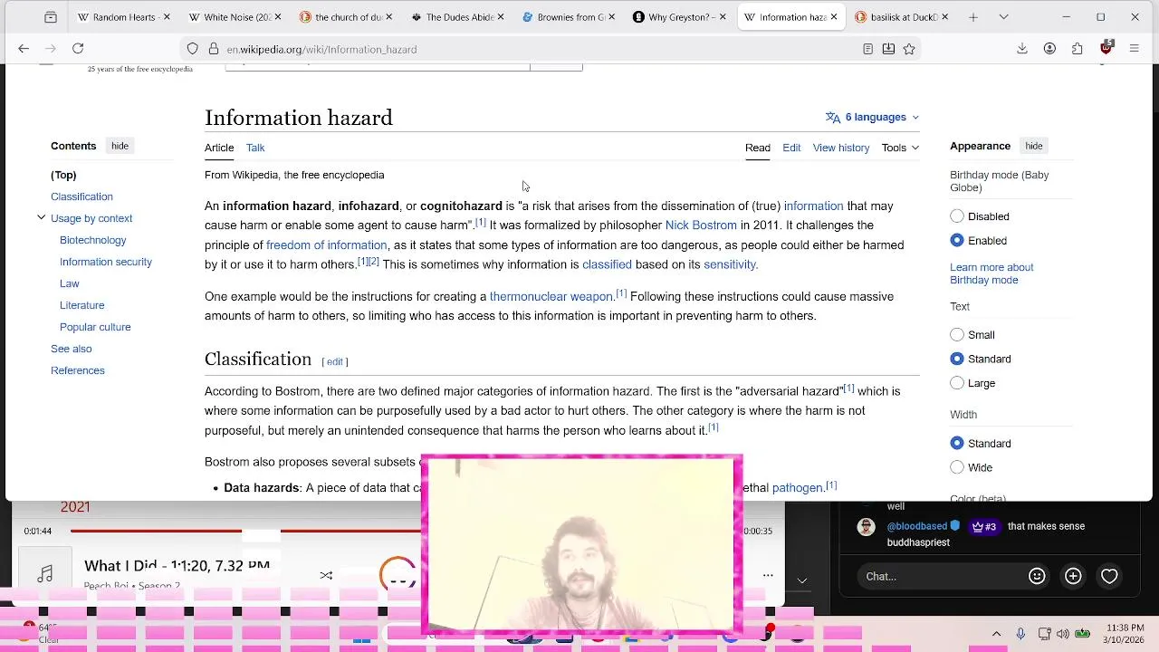Image resolution: width=1159 pixels, height=652 pixels.
Task: Open the emoji picker in the chat
Action: 1037,576
